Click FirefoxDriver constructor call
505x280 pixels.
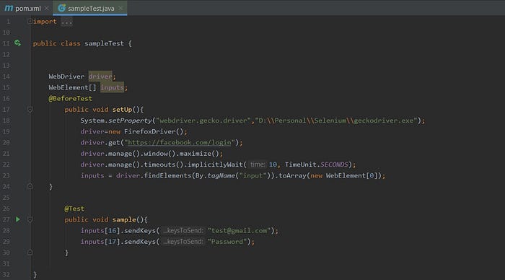pos(154,131)
